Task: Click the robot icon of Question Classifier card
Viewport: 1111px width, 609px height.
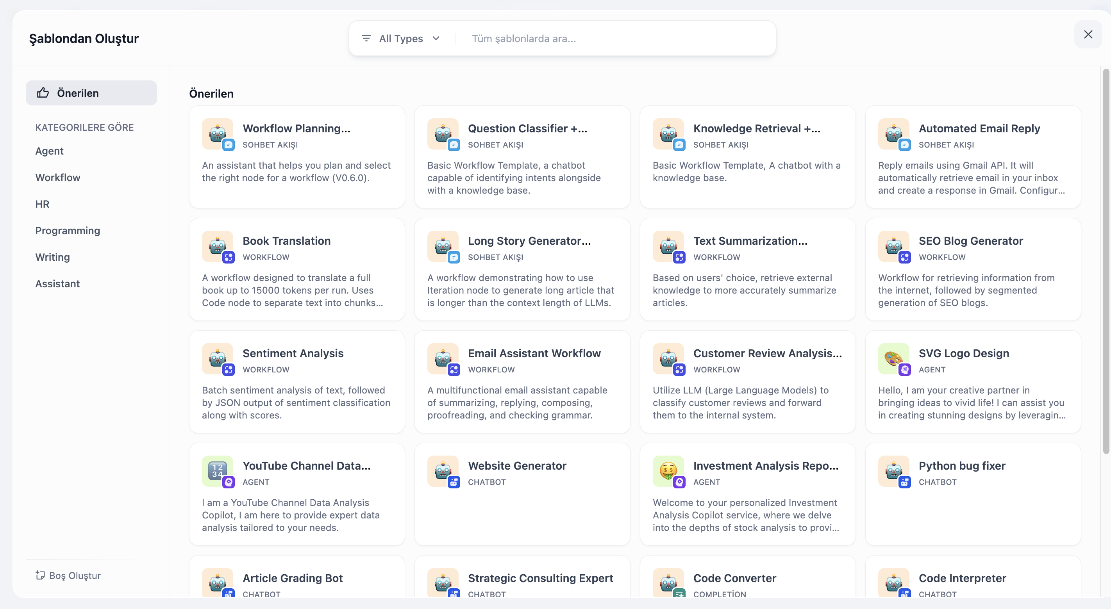Action: 443,134
